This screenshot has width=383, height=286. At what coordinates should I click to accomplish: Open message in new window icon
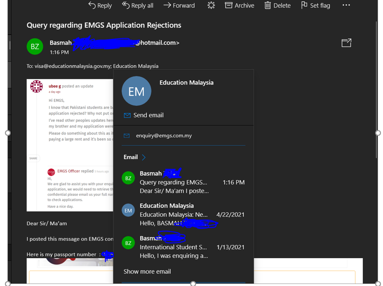[346, 43]
